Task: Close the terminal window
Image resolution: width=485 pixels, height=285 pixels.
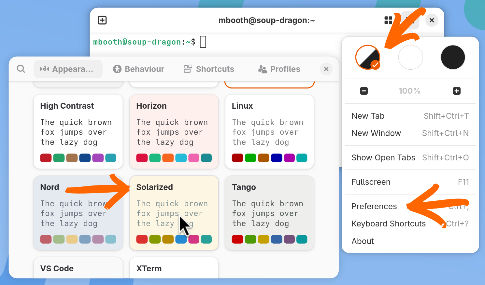Action: pyautogui.click(x=432, y=20)
